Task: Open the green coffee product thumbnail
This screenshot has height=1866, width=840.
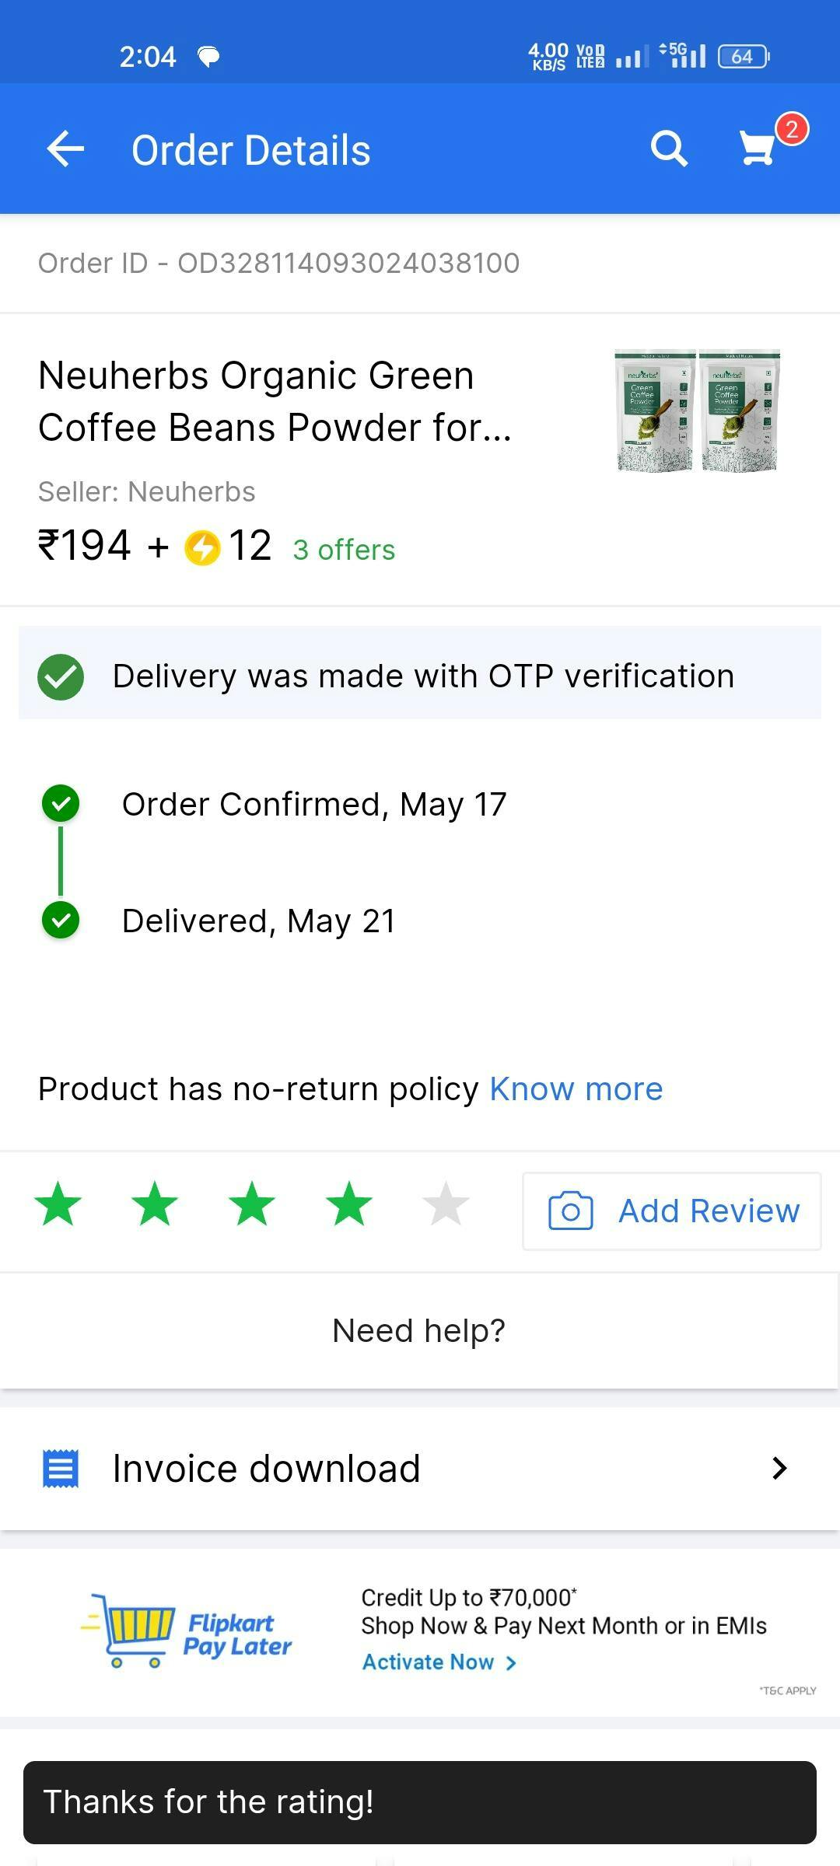Action: tap(697, 411)
